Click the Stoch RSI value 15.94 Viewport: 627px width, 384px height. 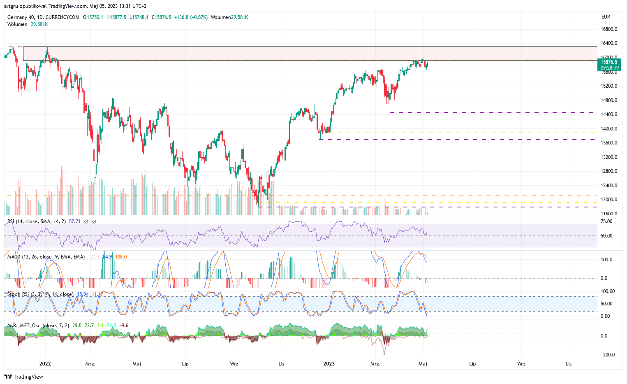pyautogui.click(x=83, y=294)
